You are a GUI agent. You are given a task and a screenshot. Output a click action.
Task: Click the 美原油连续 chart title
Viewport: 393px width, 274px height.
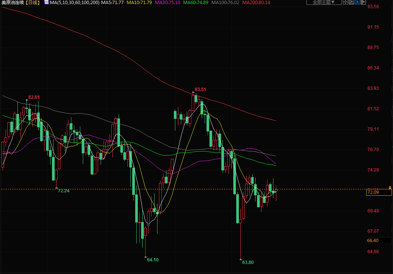coord(13,3)
